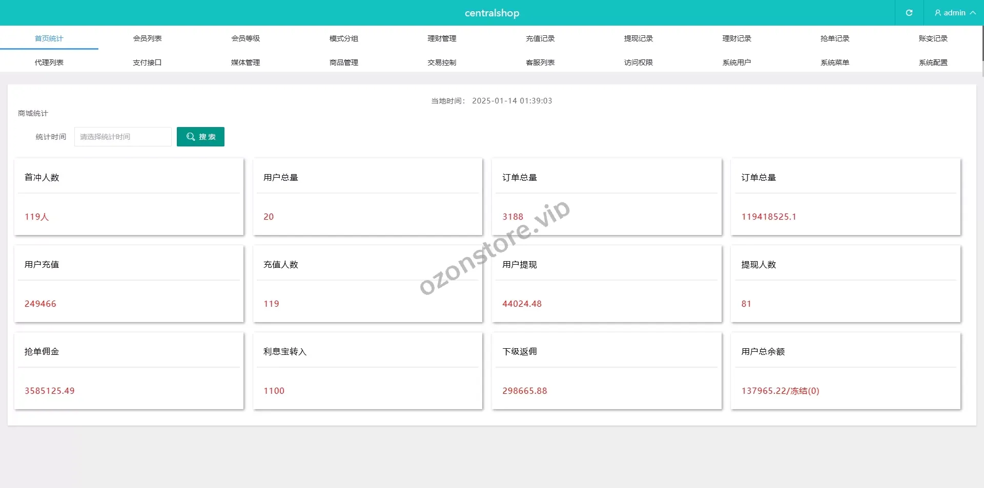Go to the 商品管理 tab
Screen dimensions: 984x488
[x=344, y=62]
